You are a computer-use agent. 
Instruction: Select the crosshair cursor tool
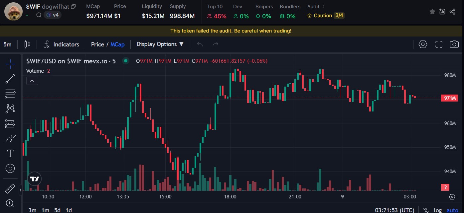[10, 64]
